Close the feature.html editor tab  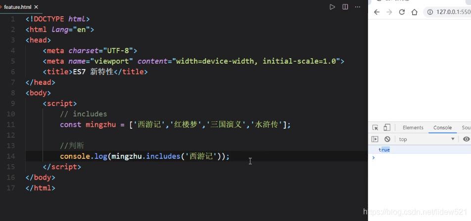point(36,7)
